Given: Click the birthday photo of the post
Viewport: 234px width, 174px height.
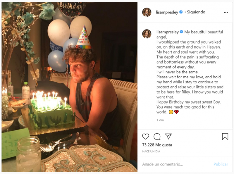Looking at the screenshot, I should coord(70,87).
